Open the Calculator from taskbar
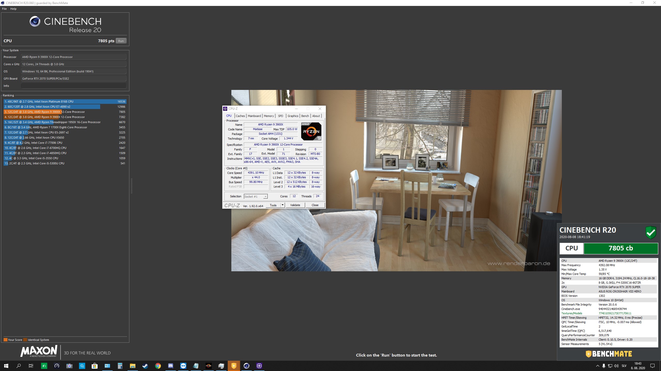 coord(120,366)
